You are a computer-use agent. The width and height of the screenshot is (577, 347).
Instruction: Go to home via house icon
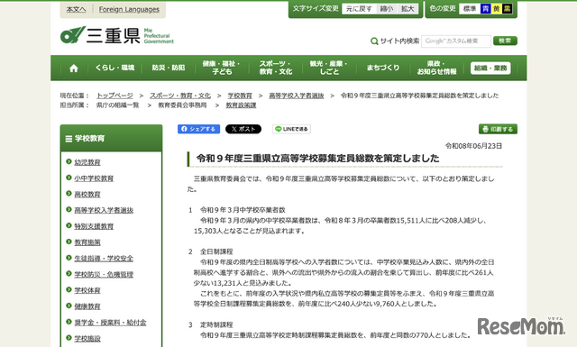pos(74,68)
